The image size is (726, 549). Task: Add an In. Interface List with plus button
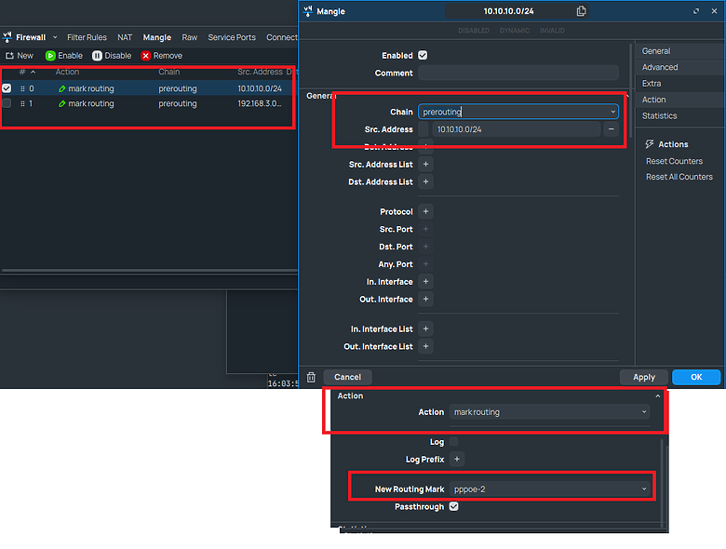(x=426, y=329)
